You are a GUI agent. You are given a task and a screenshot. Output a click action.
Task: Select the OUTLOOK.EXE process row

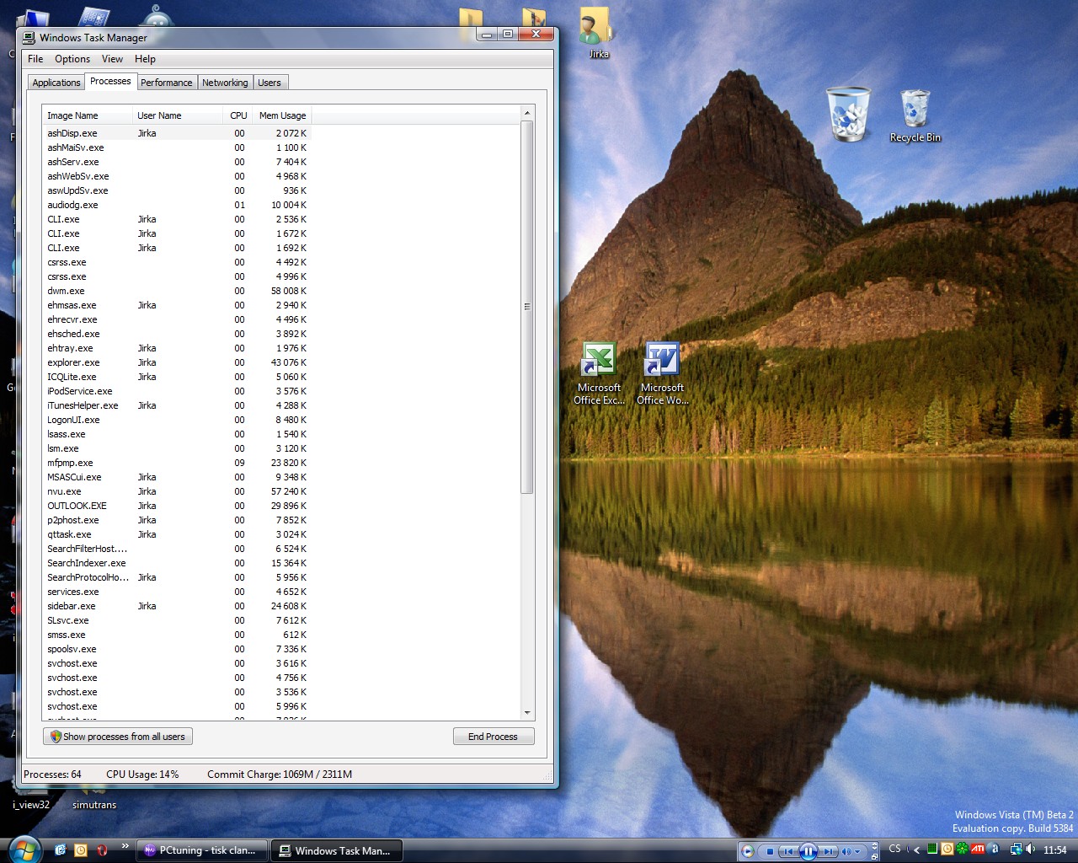[177, 506]
